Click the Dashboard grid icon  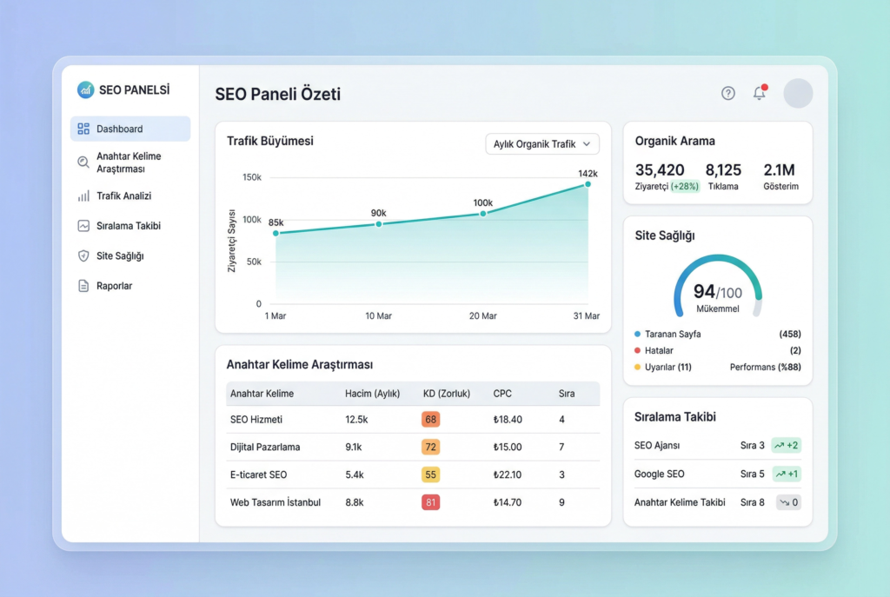(x=83, y=129)
